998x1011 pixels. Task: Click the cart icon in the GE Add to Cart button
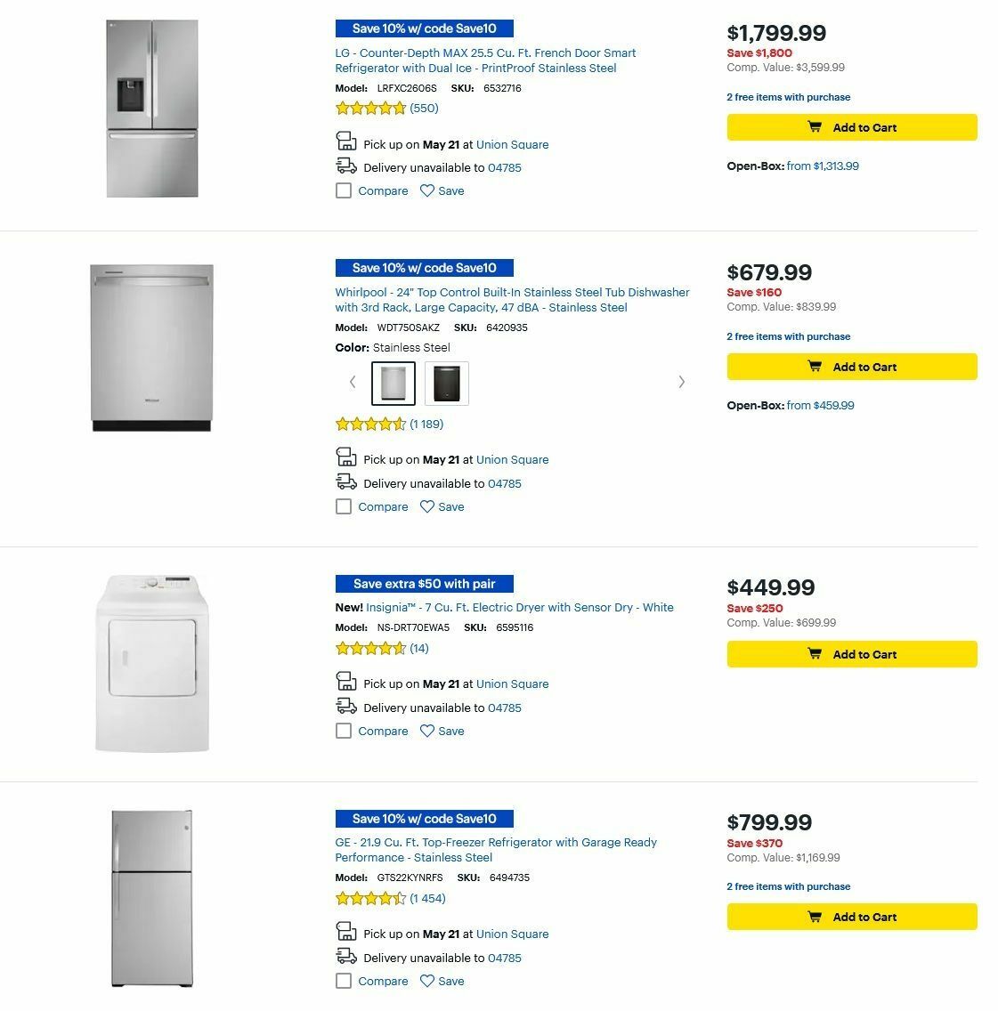[x=815, y=917]
